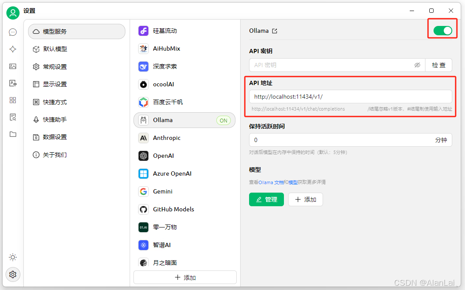
Task: Open 关于我们 settings item
Action: [77, 155]
